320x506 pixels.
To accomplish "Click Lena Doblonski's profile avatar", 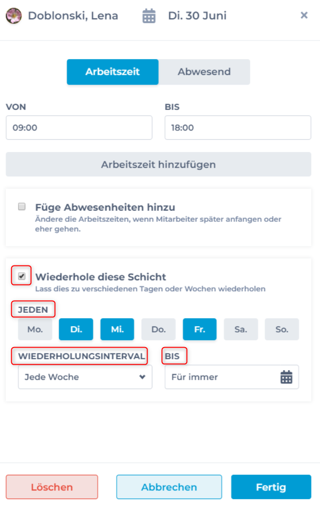I will pos(14,16).
